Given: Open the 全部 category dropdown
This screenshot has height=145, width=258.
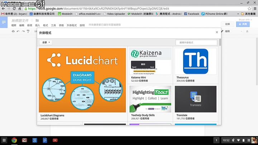Looking at the screenshot, I should pyautogui.click(x=46, y=42).
